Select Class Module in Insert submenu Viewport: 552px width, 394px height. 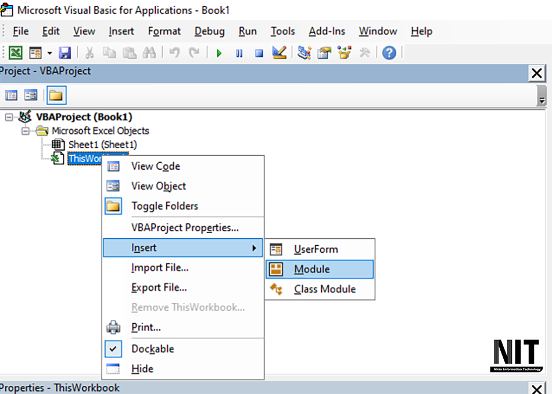320,289
